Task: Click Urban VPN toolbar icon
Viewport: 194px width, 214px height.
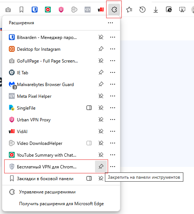Action: pos(61,10)
